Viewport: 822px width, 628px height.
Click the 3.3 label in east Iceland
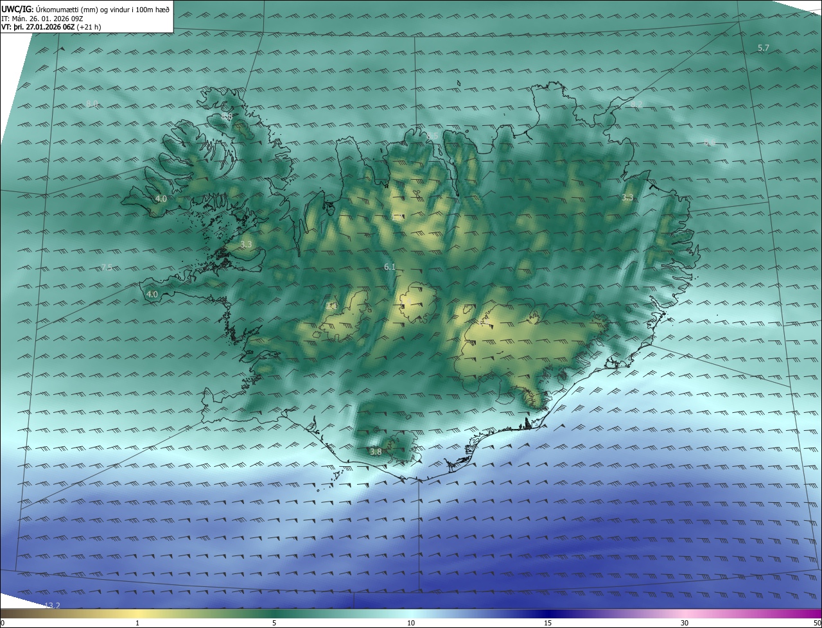pyautogui.click(x=628, y=198)
